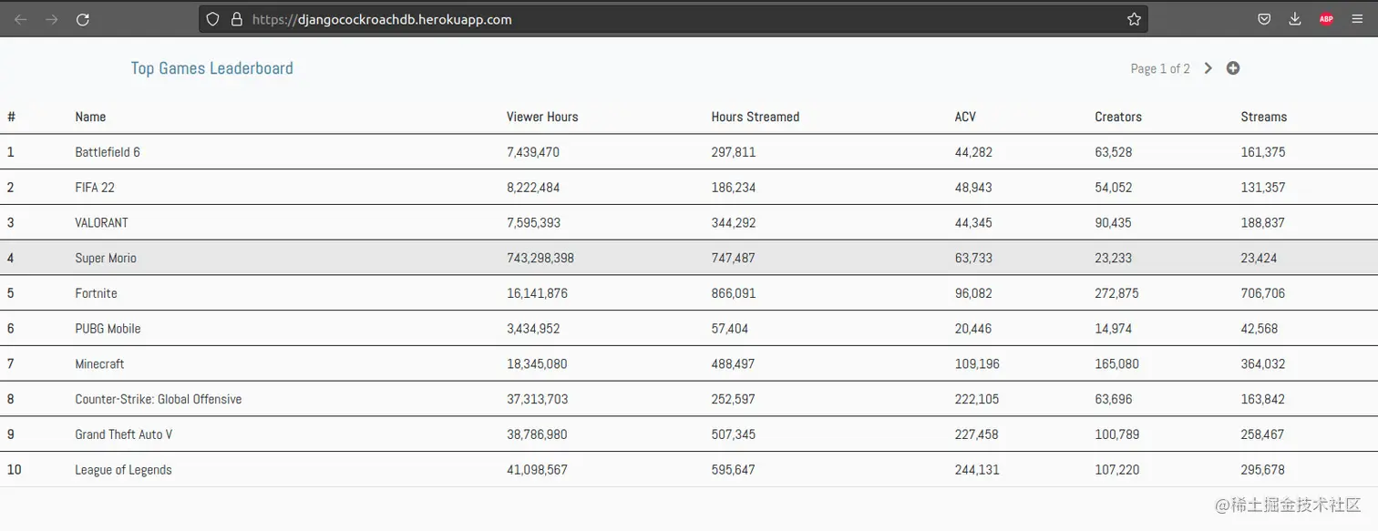This screenshot has width=1378, height=531.
Task: Click hours streamed value 488,497
Action: click(734, 364)
